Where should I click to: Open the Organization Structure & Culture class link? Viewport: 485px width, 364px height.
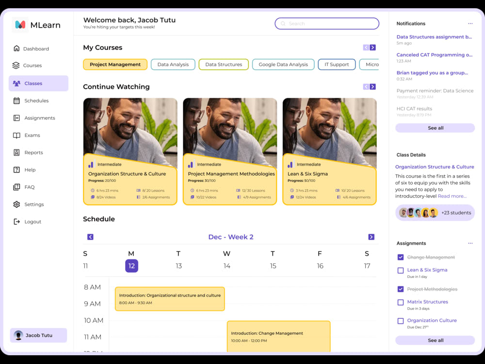pos(434,166)
